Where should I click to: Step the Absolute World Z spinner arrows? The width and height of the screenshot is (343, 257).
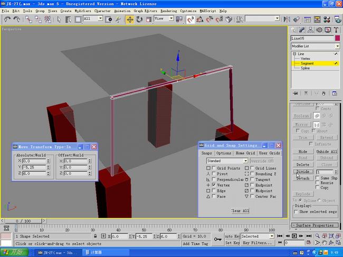[48, 173]
